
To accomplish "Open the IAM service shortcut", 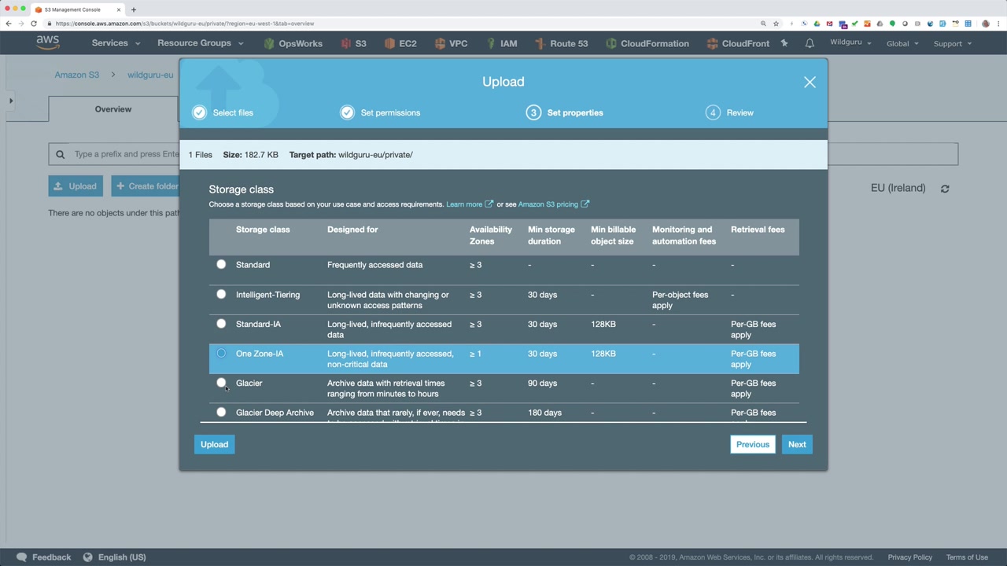I will pos(501,43).
